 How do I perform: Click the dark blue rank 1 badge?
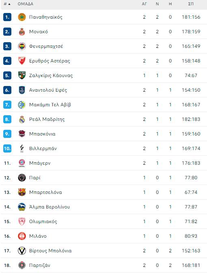click(x=7, y=17)
